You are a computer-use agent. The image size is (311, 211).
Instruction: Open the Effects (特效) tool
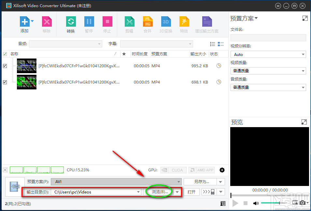pos(184,21)
